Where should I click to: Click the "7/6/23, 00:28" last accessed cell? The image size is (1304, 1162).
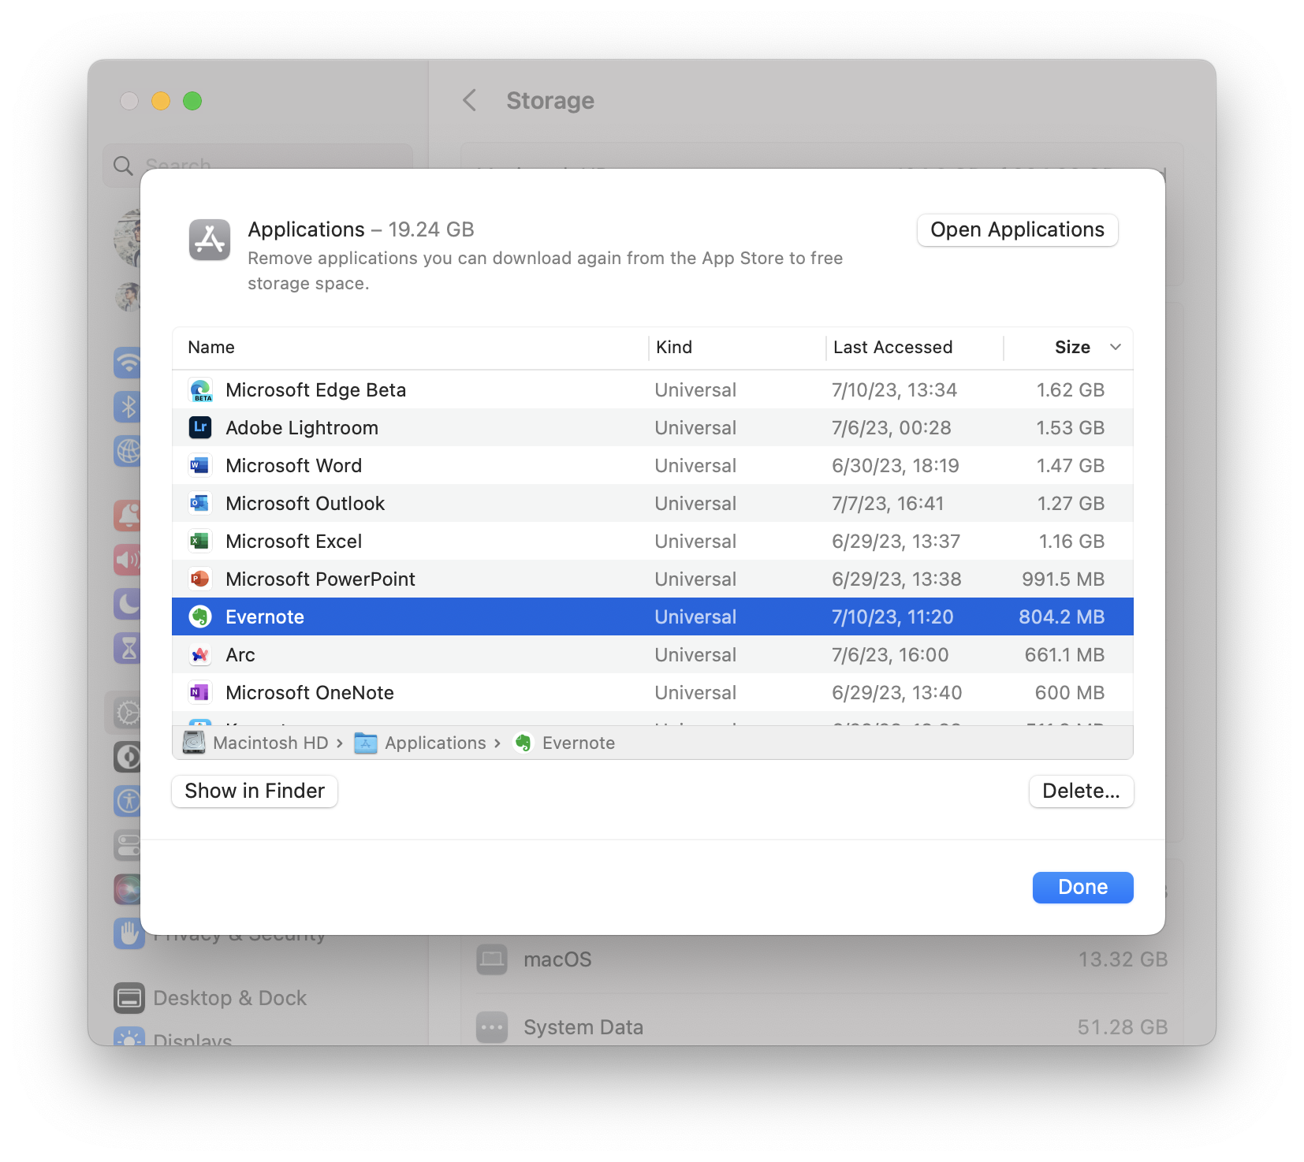point(892,428)
